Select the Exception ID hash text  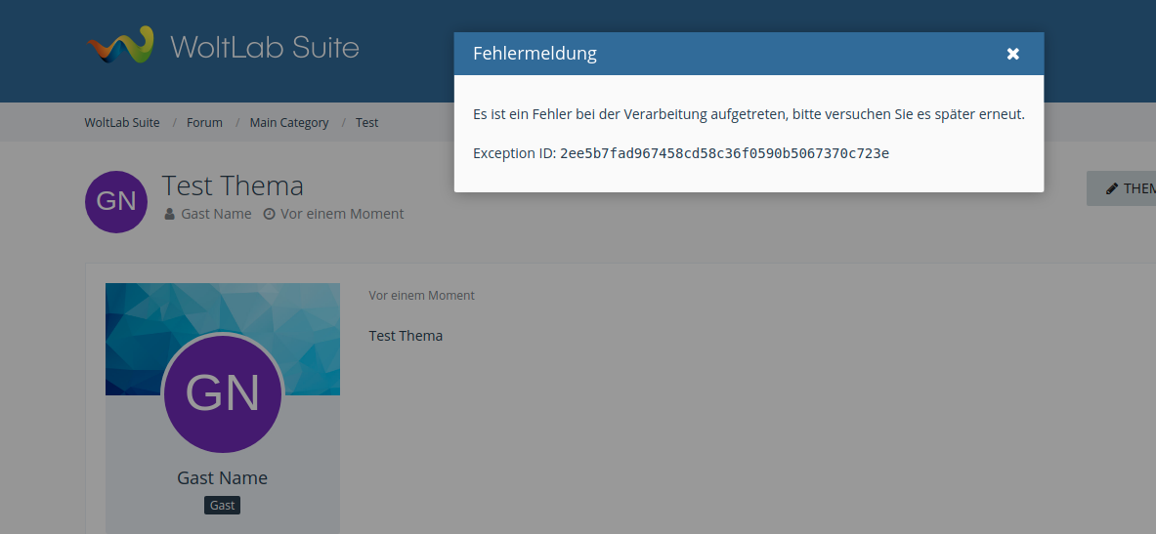[x=724, y=153]
